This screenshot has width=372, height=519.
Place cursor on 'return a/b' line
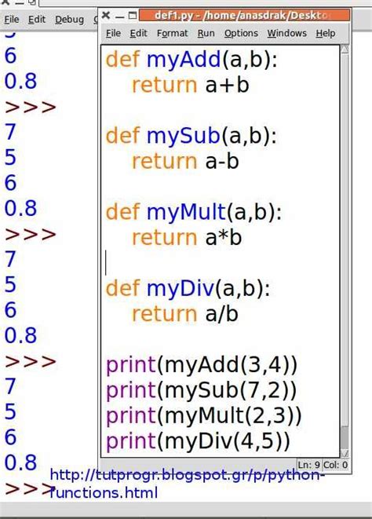184,314
